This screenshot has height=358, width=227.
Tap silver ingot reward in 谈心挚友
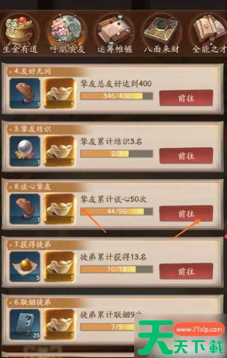(59, 209)
